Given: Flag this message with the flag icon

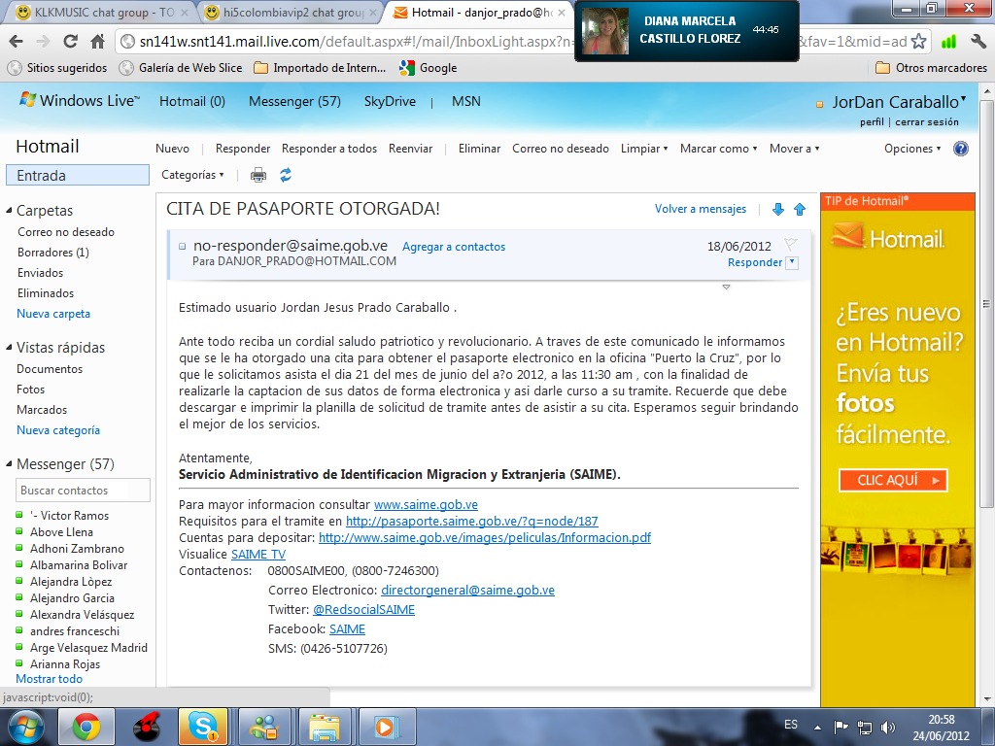Looking at the screenshot, I should click(791, 244).
